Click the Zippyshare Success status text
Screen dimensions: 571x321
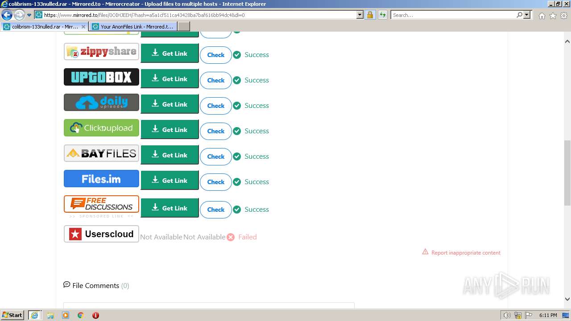(257, 55)
